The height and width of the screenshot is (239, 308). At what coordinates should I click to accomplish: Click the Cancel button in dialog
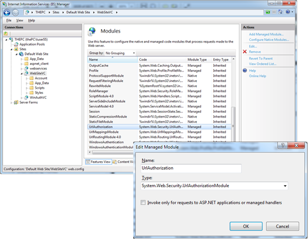point(283,227)
